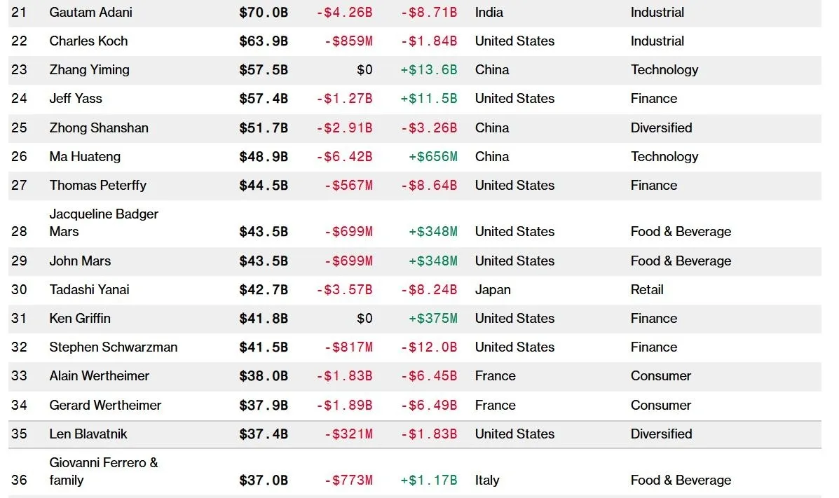
Task: Click Japan in Tadashi Yanai's row
Action: pos(493,289)
